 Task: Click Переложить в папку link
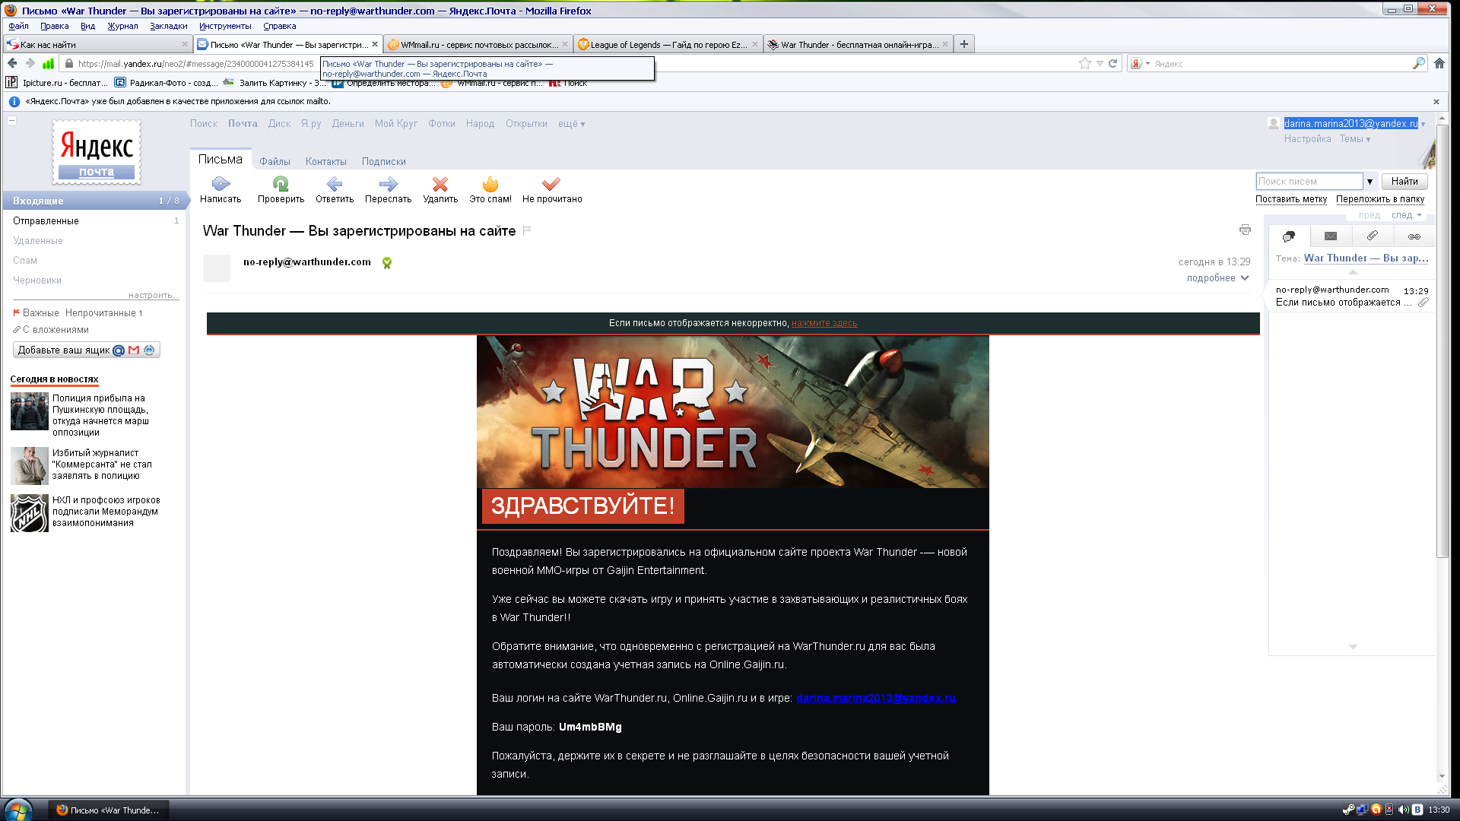pyautogui.click(x=1380, y=199)
